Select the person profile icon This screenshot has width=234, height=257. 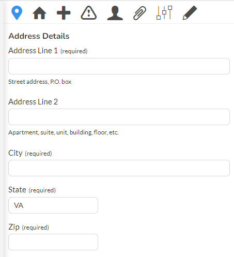115,13
